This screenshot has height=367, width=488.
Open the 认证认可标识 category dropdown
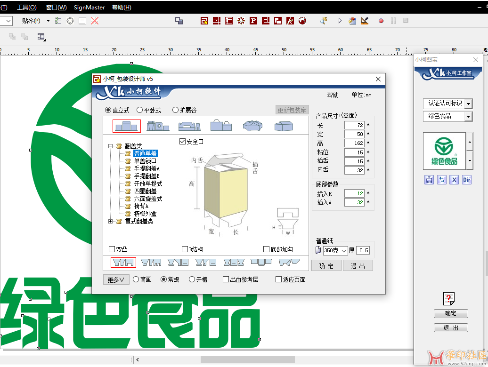point(468,104)
